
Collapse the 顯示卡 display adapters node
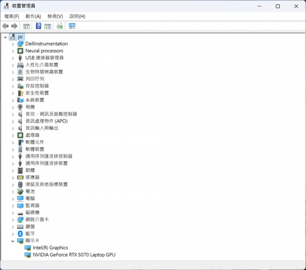13,241
